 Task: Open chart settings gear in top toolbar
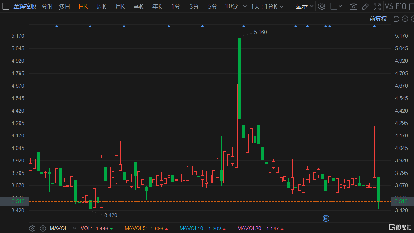pyautogui.click(x=322, y=6)
